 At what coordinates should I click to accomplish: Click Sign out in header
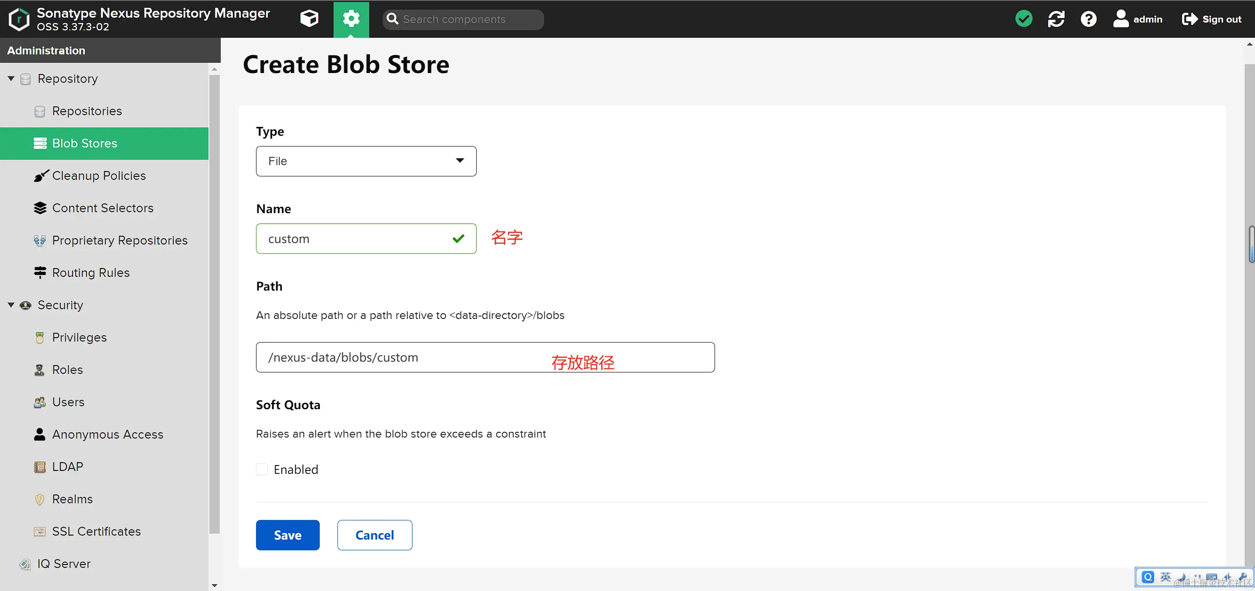(x=1212, y=19)
